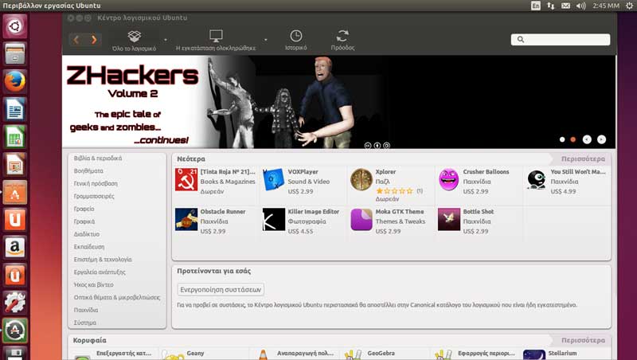Launch LibreOffice Calc from the launcher
This screenshot has width=637, height=360.
[15, 136]
